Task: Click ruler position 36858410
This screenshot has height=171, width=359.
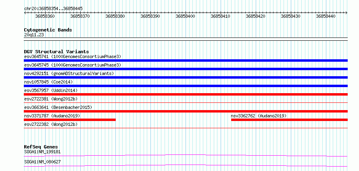Action: 220,16
